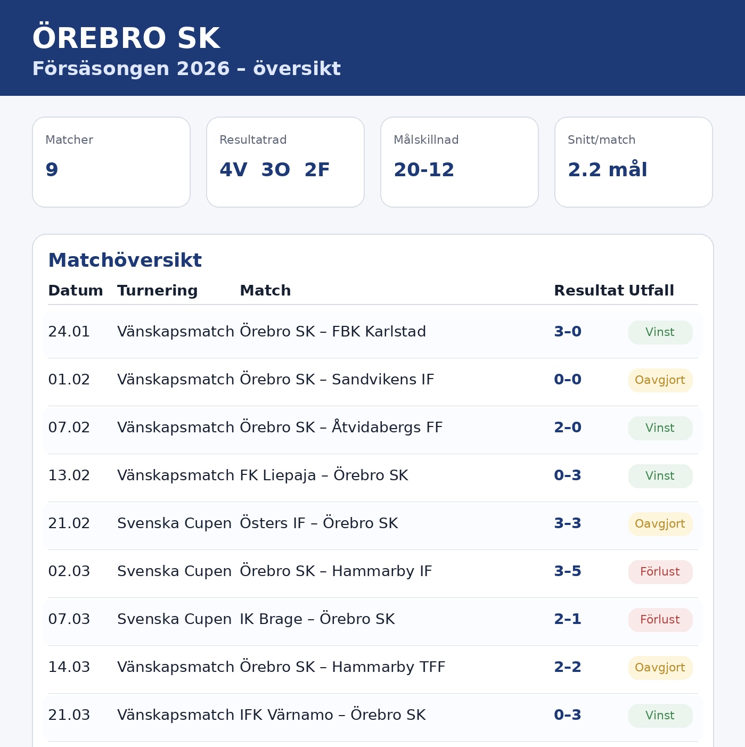Click the Snitt/match 2.2 mål card
The width and height of the screenshot is (745, 747).
click(x=634, y=162)
